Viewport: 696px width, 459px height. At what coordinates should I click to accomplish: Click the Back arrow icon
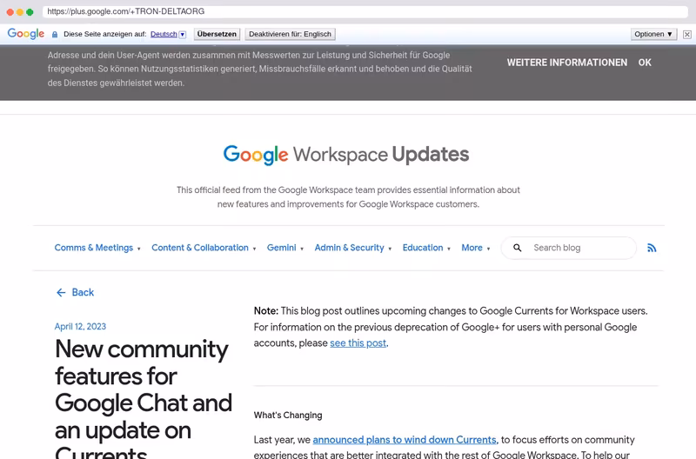point(61,293)
